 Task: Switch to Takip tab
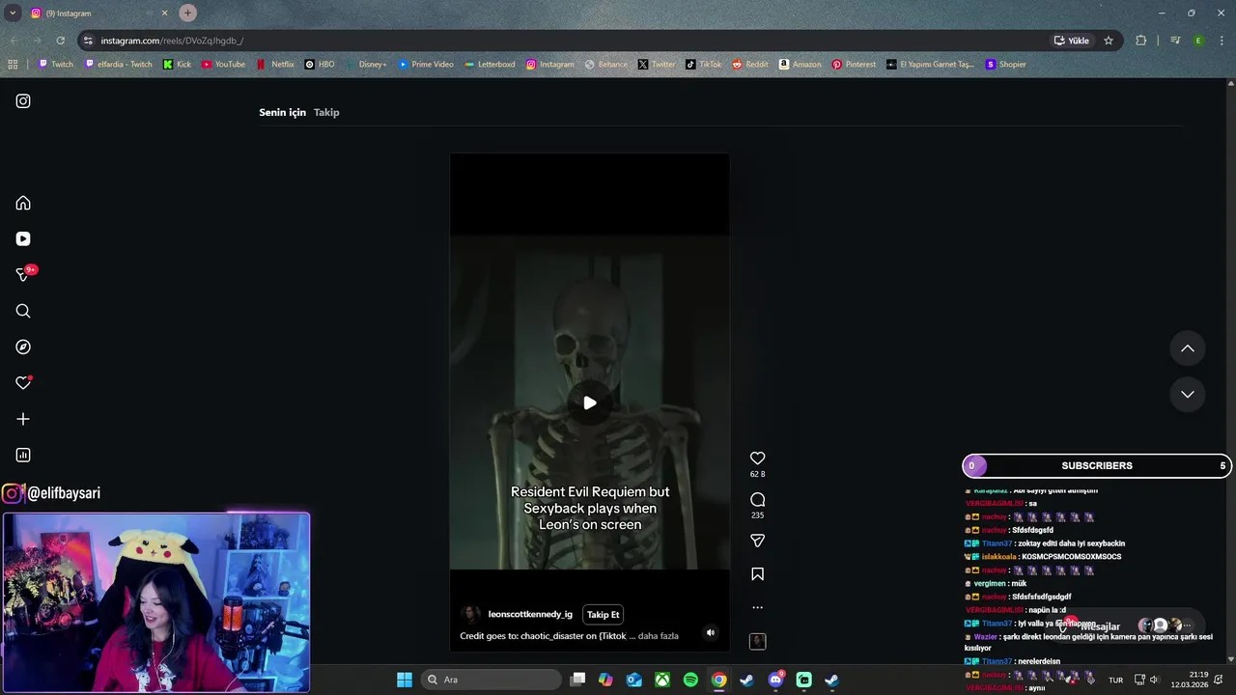click(x=326, y=112)
